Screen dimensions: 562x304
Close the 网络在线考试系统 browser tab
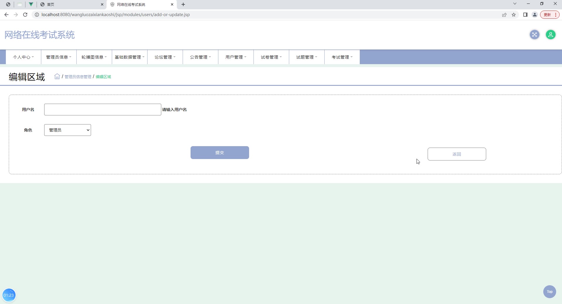point(172,4)
